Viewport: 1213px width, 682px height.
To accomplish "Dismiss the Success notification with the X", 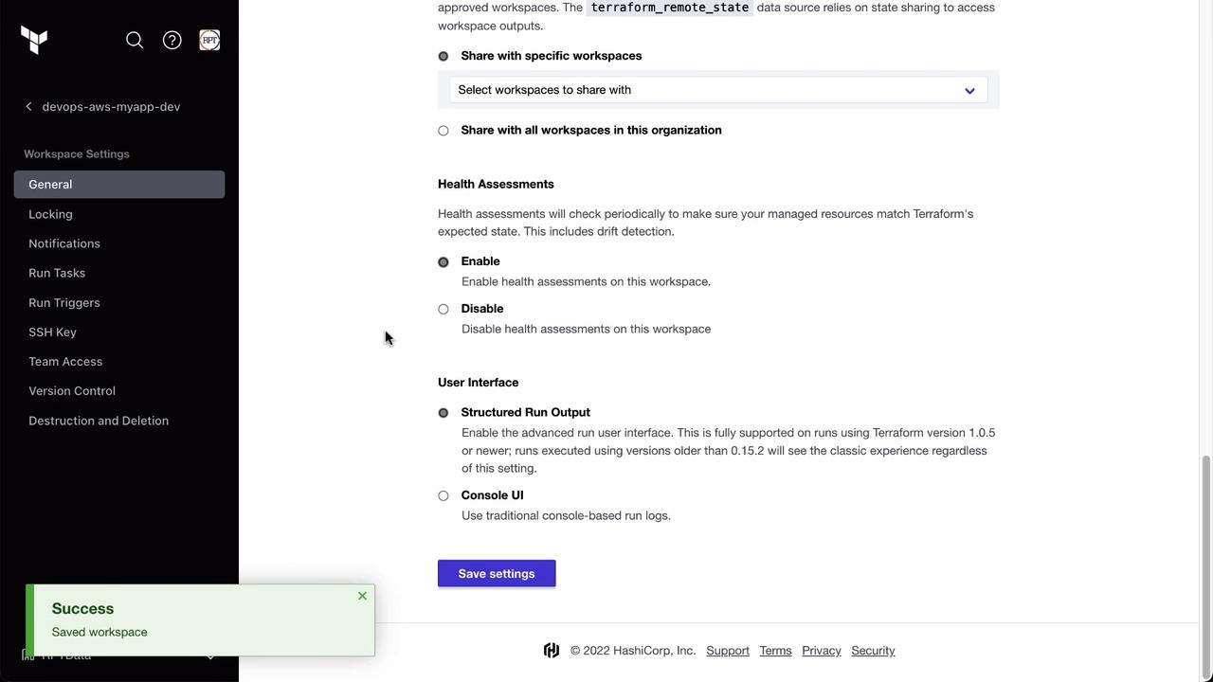I will [362, 596].
